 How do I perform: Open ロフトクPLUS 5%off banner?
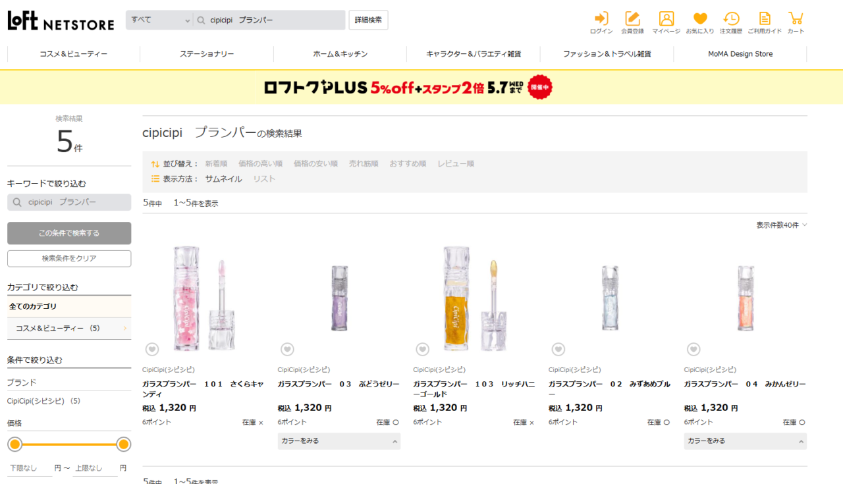408,87
